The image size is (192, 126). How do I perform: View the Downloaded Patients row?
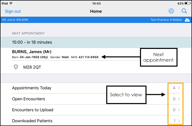pyautogui.click(x=32, y=121)
